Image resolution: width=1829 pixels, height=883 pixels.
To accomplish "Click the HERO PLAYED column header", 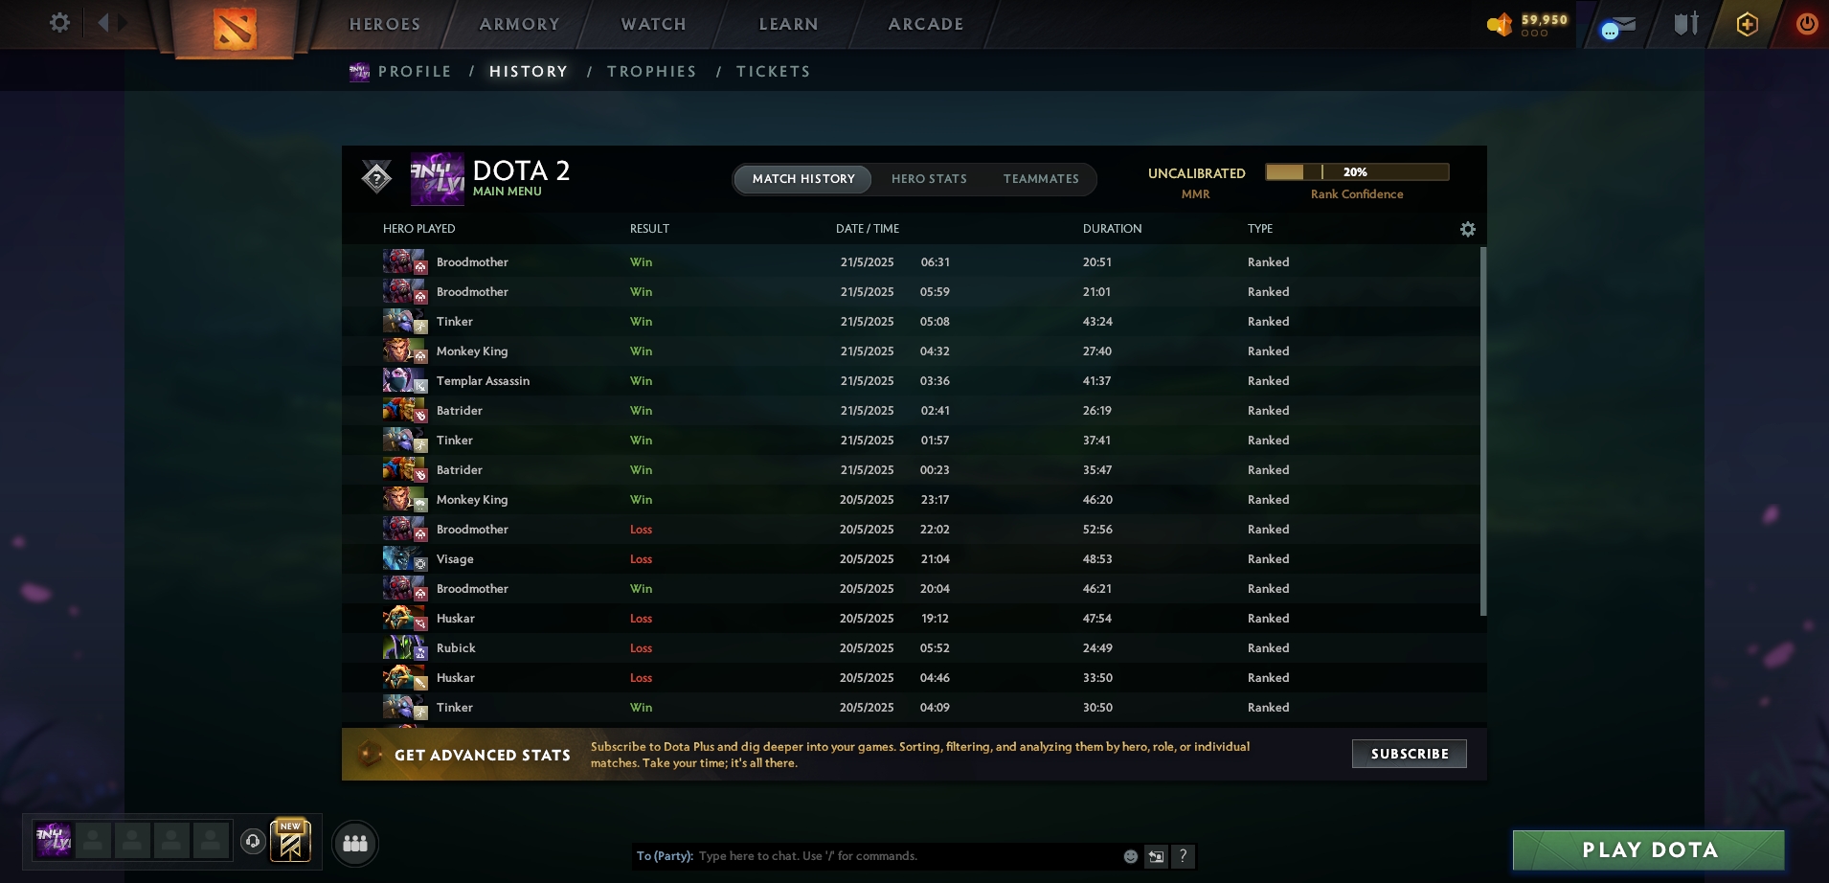I will tap(419, 229).
